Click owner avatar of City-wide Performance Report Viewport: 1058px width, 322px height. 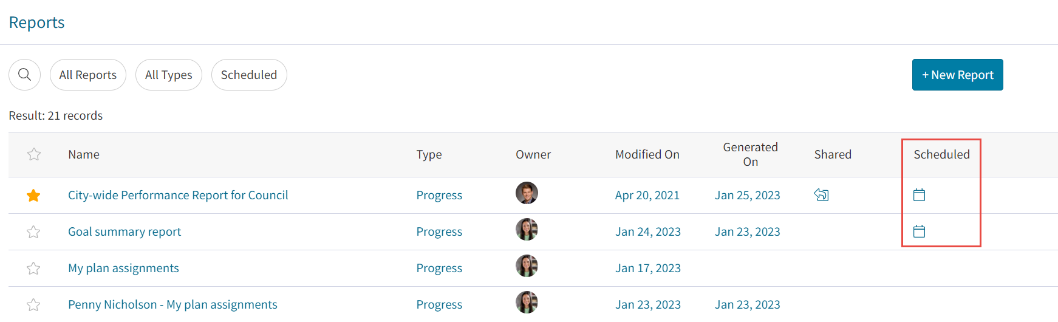[x=527, y=193]
